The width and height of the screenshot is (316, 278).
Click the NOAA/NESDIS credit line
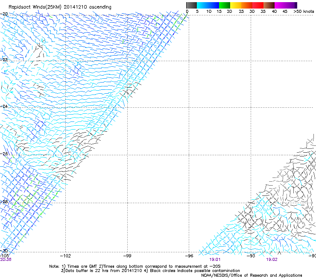click(252, 275)
